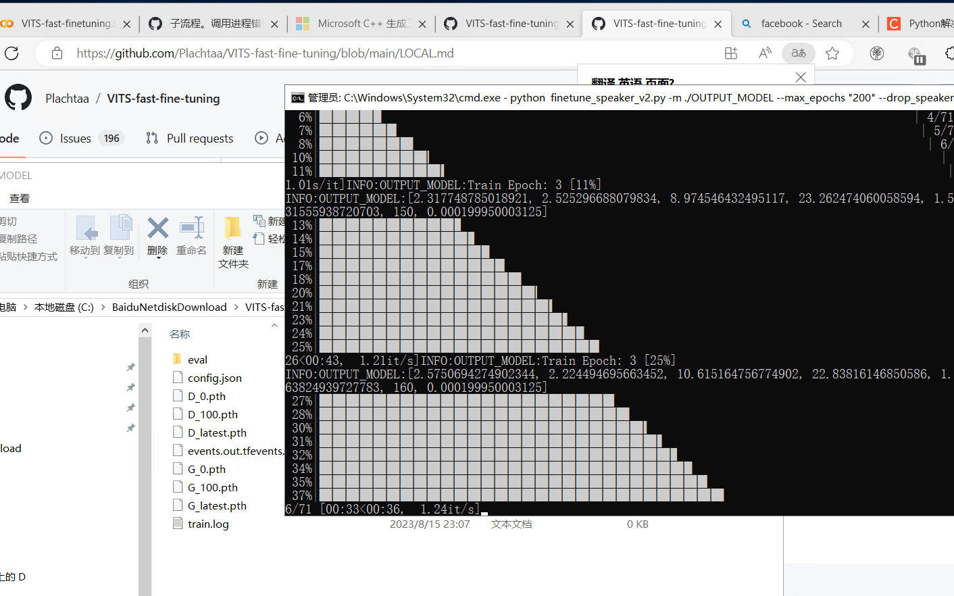Click the cmd.exe window title bar

coord(620,98)
